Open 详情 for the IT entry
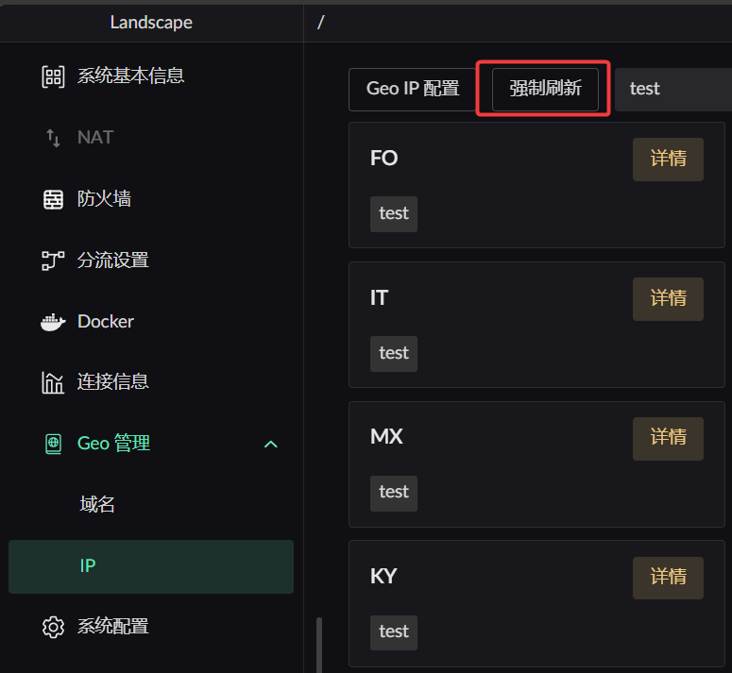This screenshot has width=732, height=673. [668, 299]
